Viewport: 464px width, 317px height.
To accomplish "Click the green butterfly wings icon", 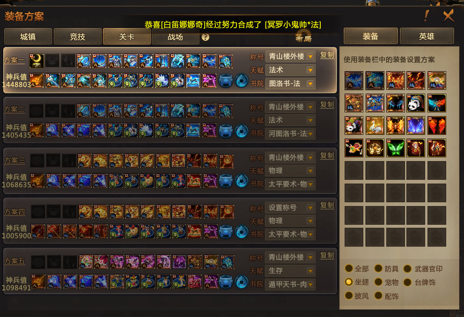I will tap(395, 148).
